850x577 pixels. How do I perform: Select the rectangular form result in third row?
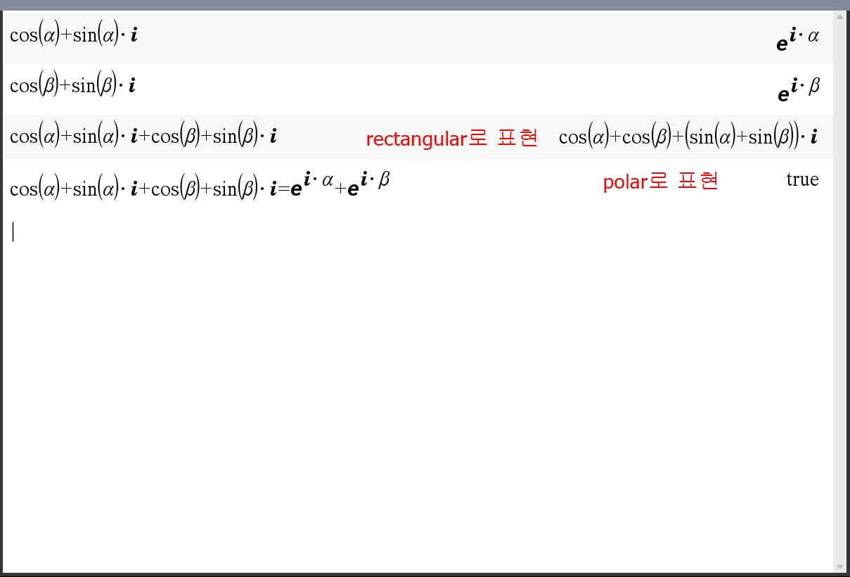(x=688, y=137)
